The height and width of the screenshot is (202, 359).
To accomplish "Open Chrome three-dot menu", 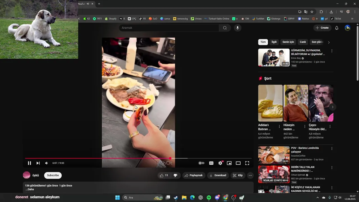I will pyautogui.click(x=355, y=12).
